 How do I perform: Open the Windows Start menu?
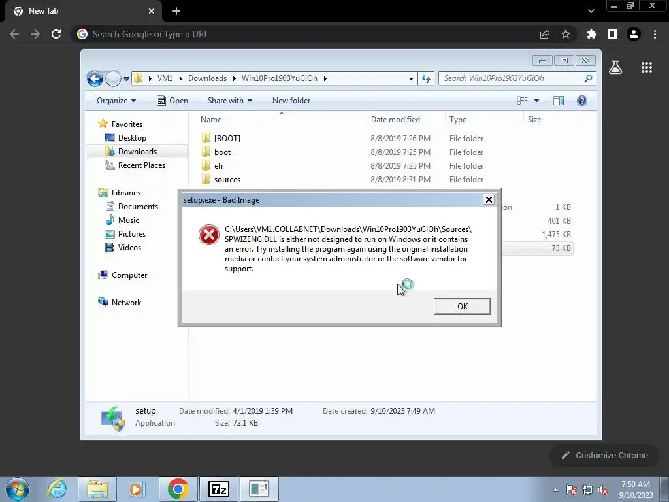click(18, 489)
